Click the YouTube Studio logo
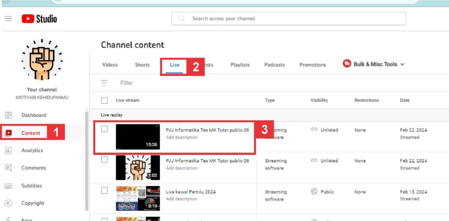 [39, 19]
